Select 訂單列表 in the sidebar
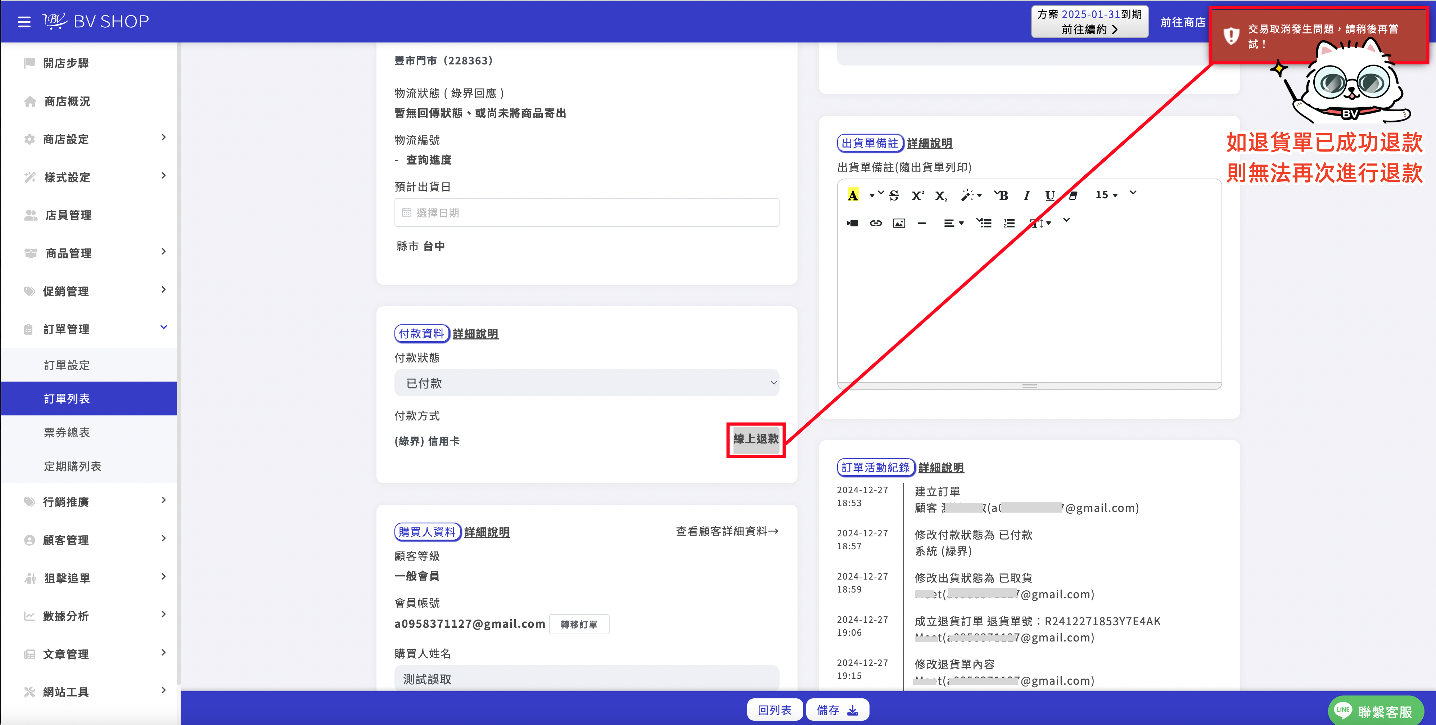Viewport: 1436px width, 725px height. [x=89, y=398]
